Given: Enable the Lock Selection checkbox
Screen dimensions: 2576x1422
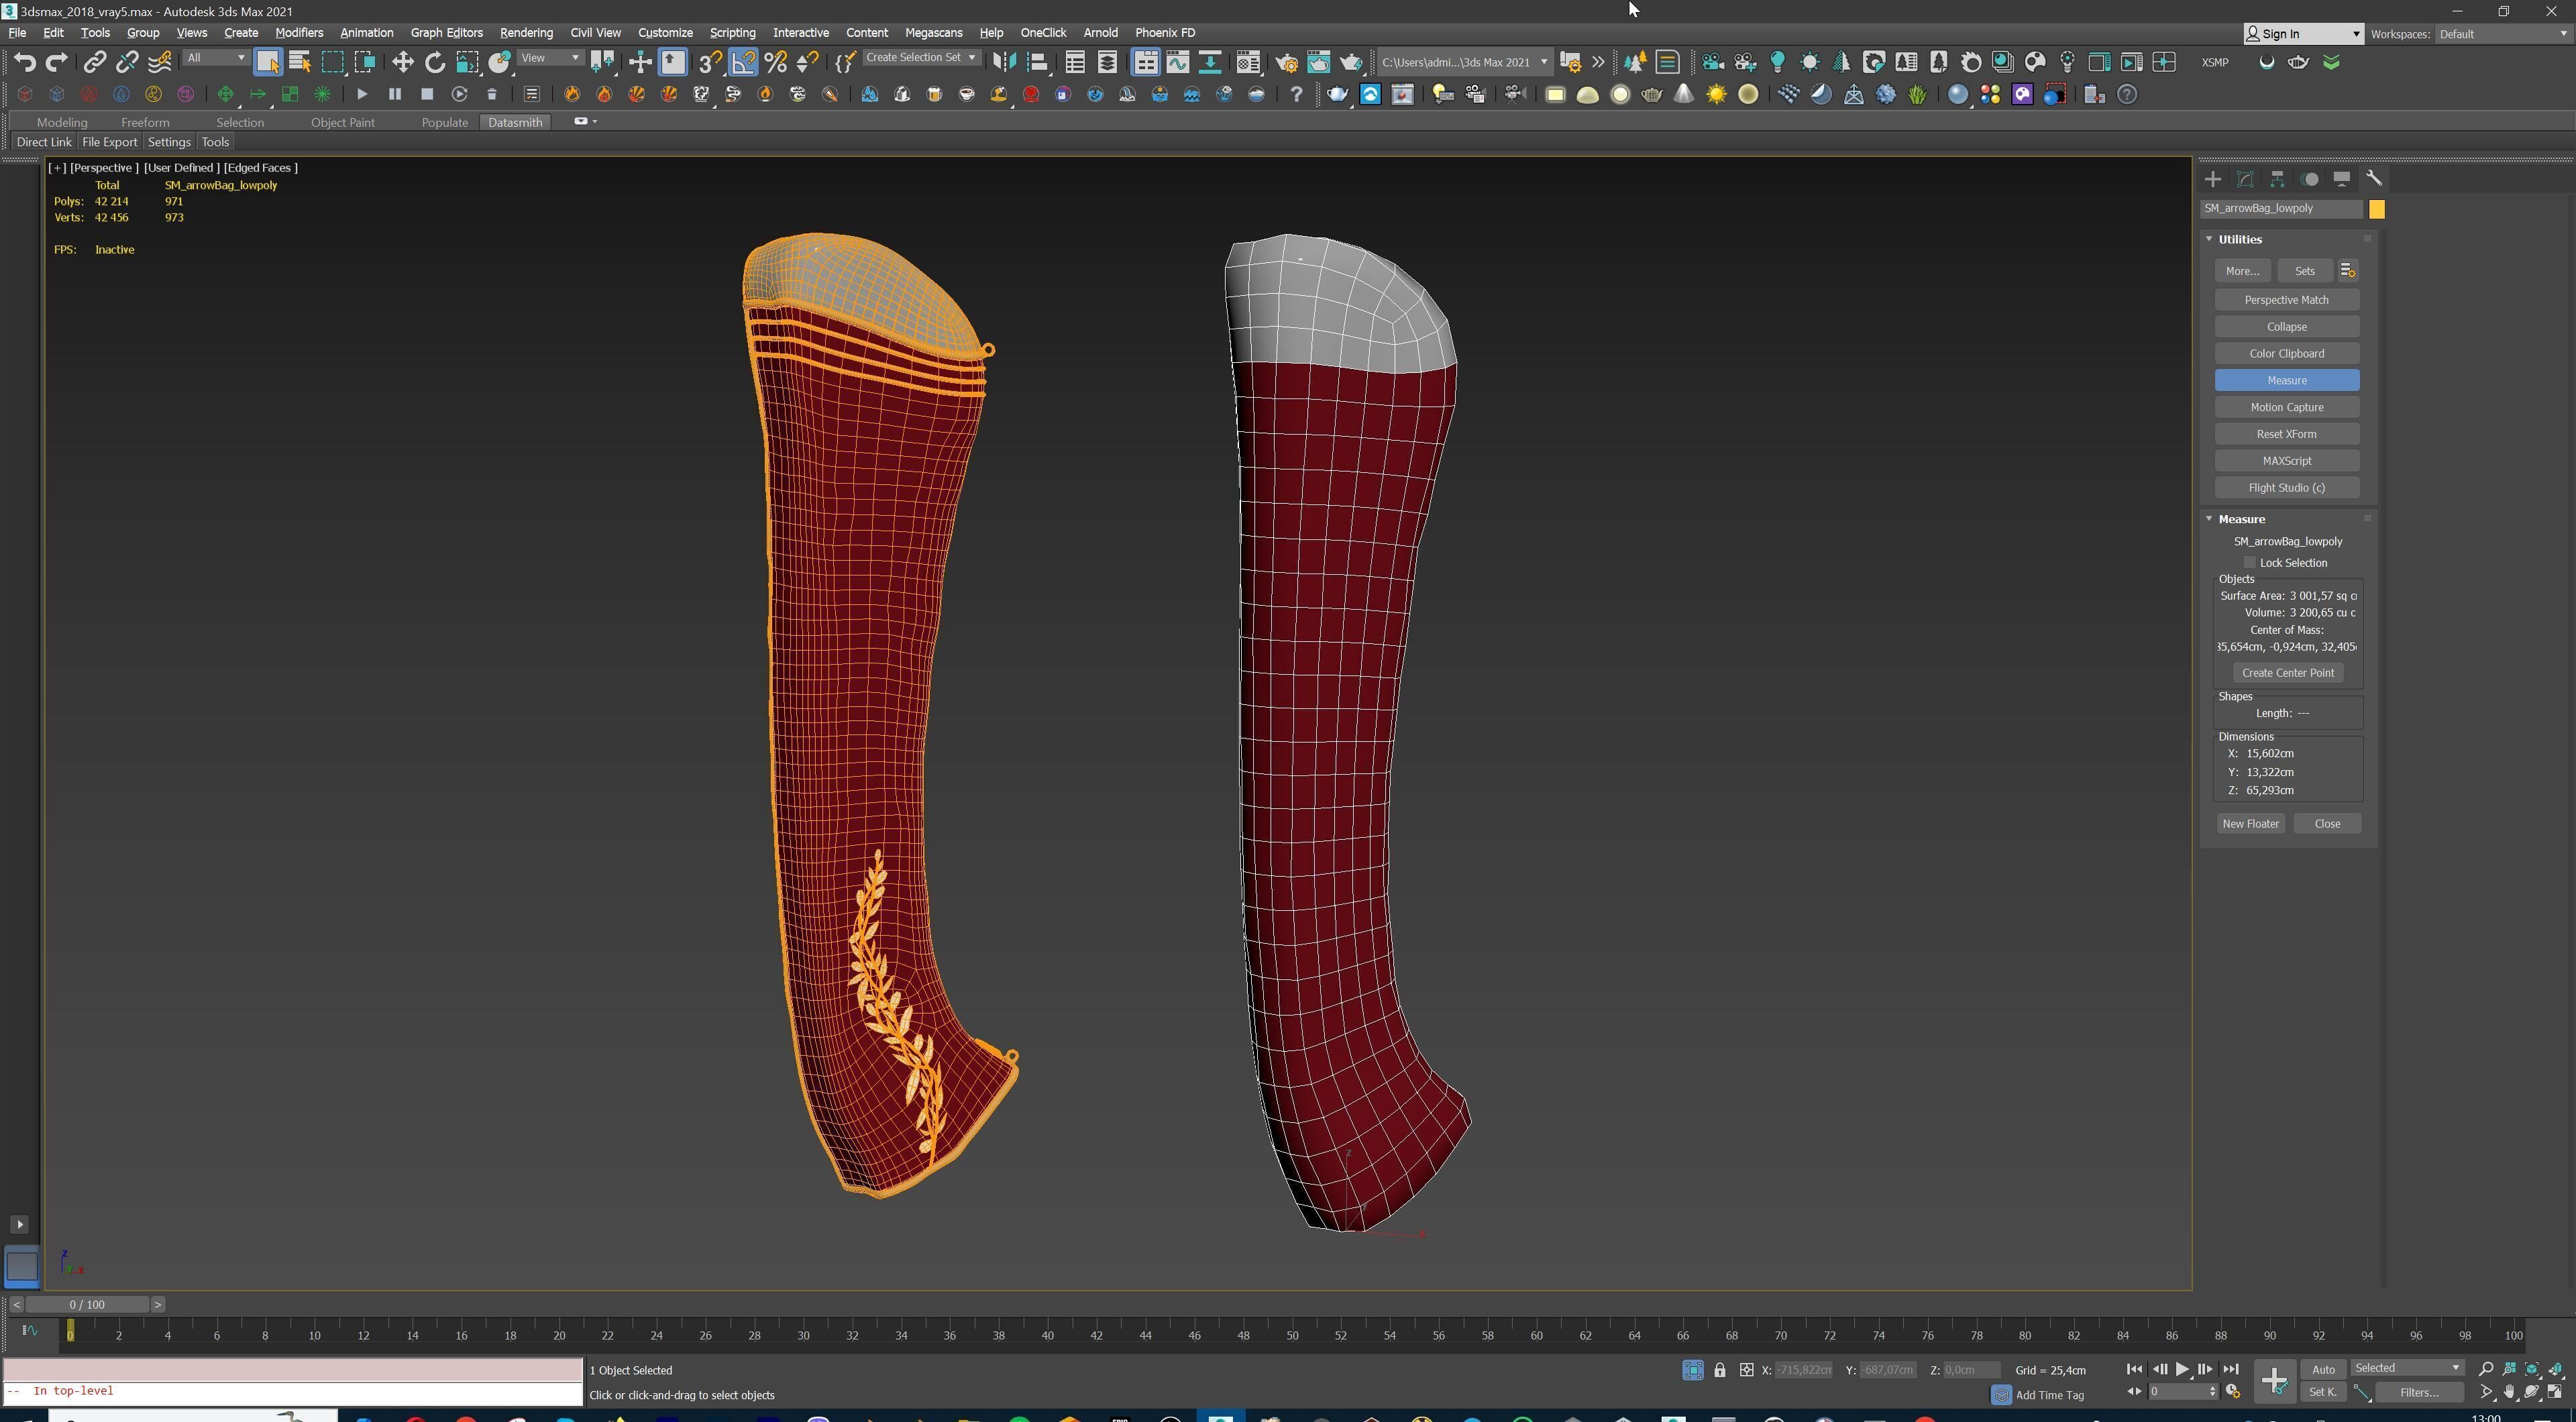Looking at the screenshot, I should coord(2250,563).
